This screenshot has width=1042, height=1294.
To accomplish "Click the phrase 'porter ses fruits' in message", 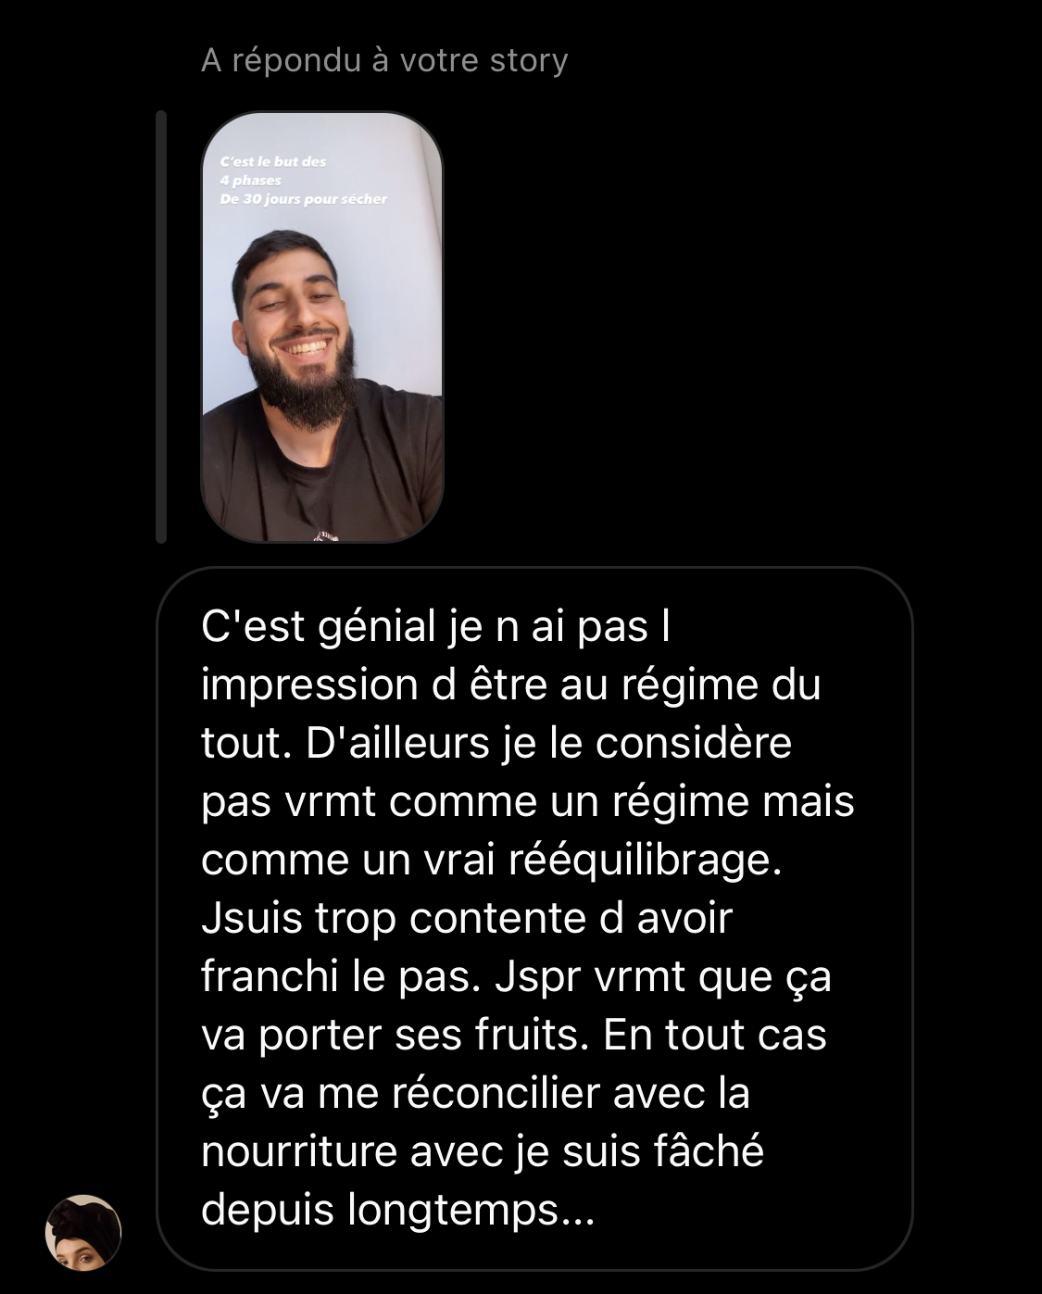I will [423, 1036].
